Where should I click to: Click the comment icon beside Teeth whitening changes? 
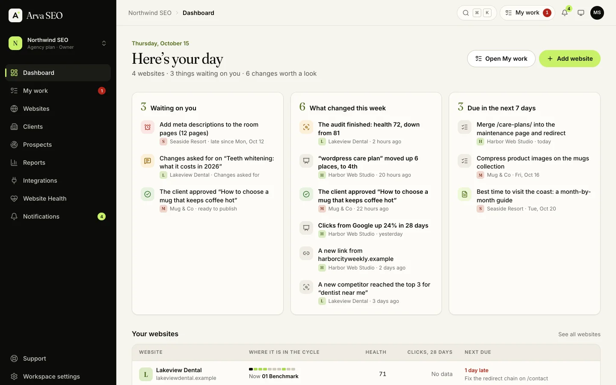tap(148, 161)
